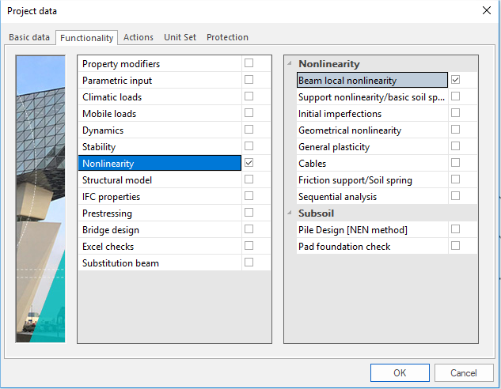Disable the Beam local nonlinearity checkbox

tap(455, 80)
